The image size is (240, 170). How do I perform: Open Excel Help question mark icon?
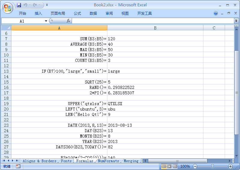(216, 13)
